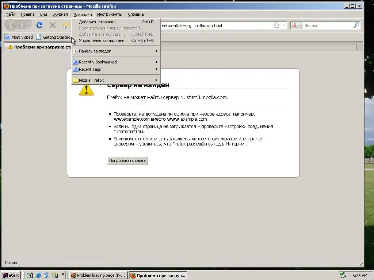The image size is (374, 280).
Task: Open the Windows Start button
Action: (11, 275)
